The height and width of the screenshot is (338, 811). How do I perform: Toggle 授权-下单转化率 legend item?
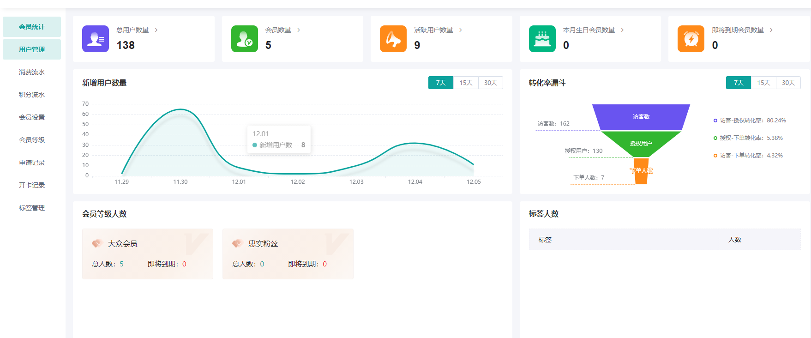point(748,138)
